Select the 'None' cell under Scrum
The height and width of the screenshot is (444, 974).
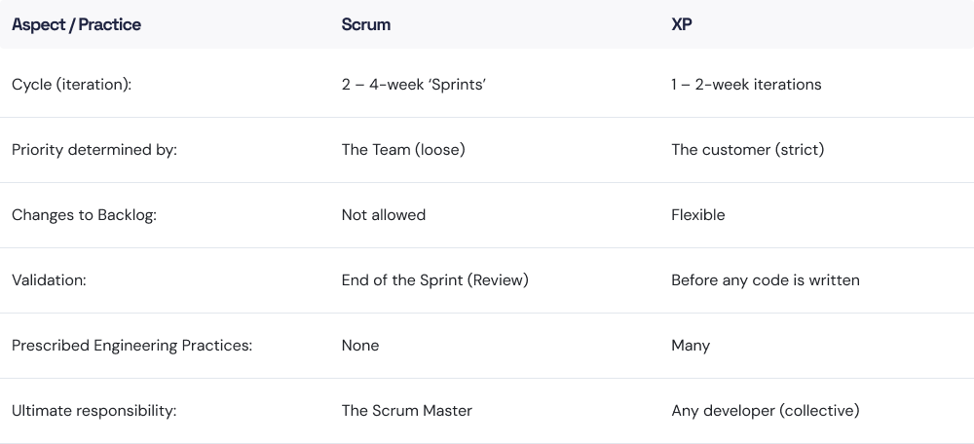[359, 346]
